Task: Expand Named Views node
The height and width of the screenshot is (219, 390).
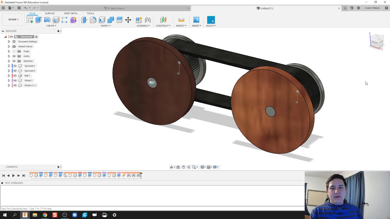Action: pyautogui.click(x=9, y=47)
